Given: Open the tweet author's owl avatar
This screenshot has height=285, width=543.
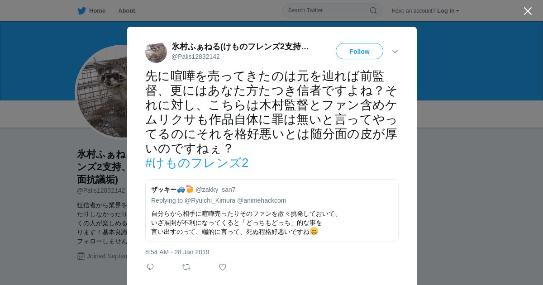Looking at the screenshot, I should click(x=156, y=52).
